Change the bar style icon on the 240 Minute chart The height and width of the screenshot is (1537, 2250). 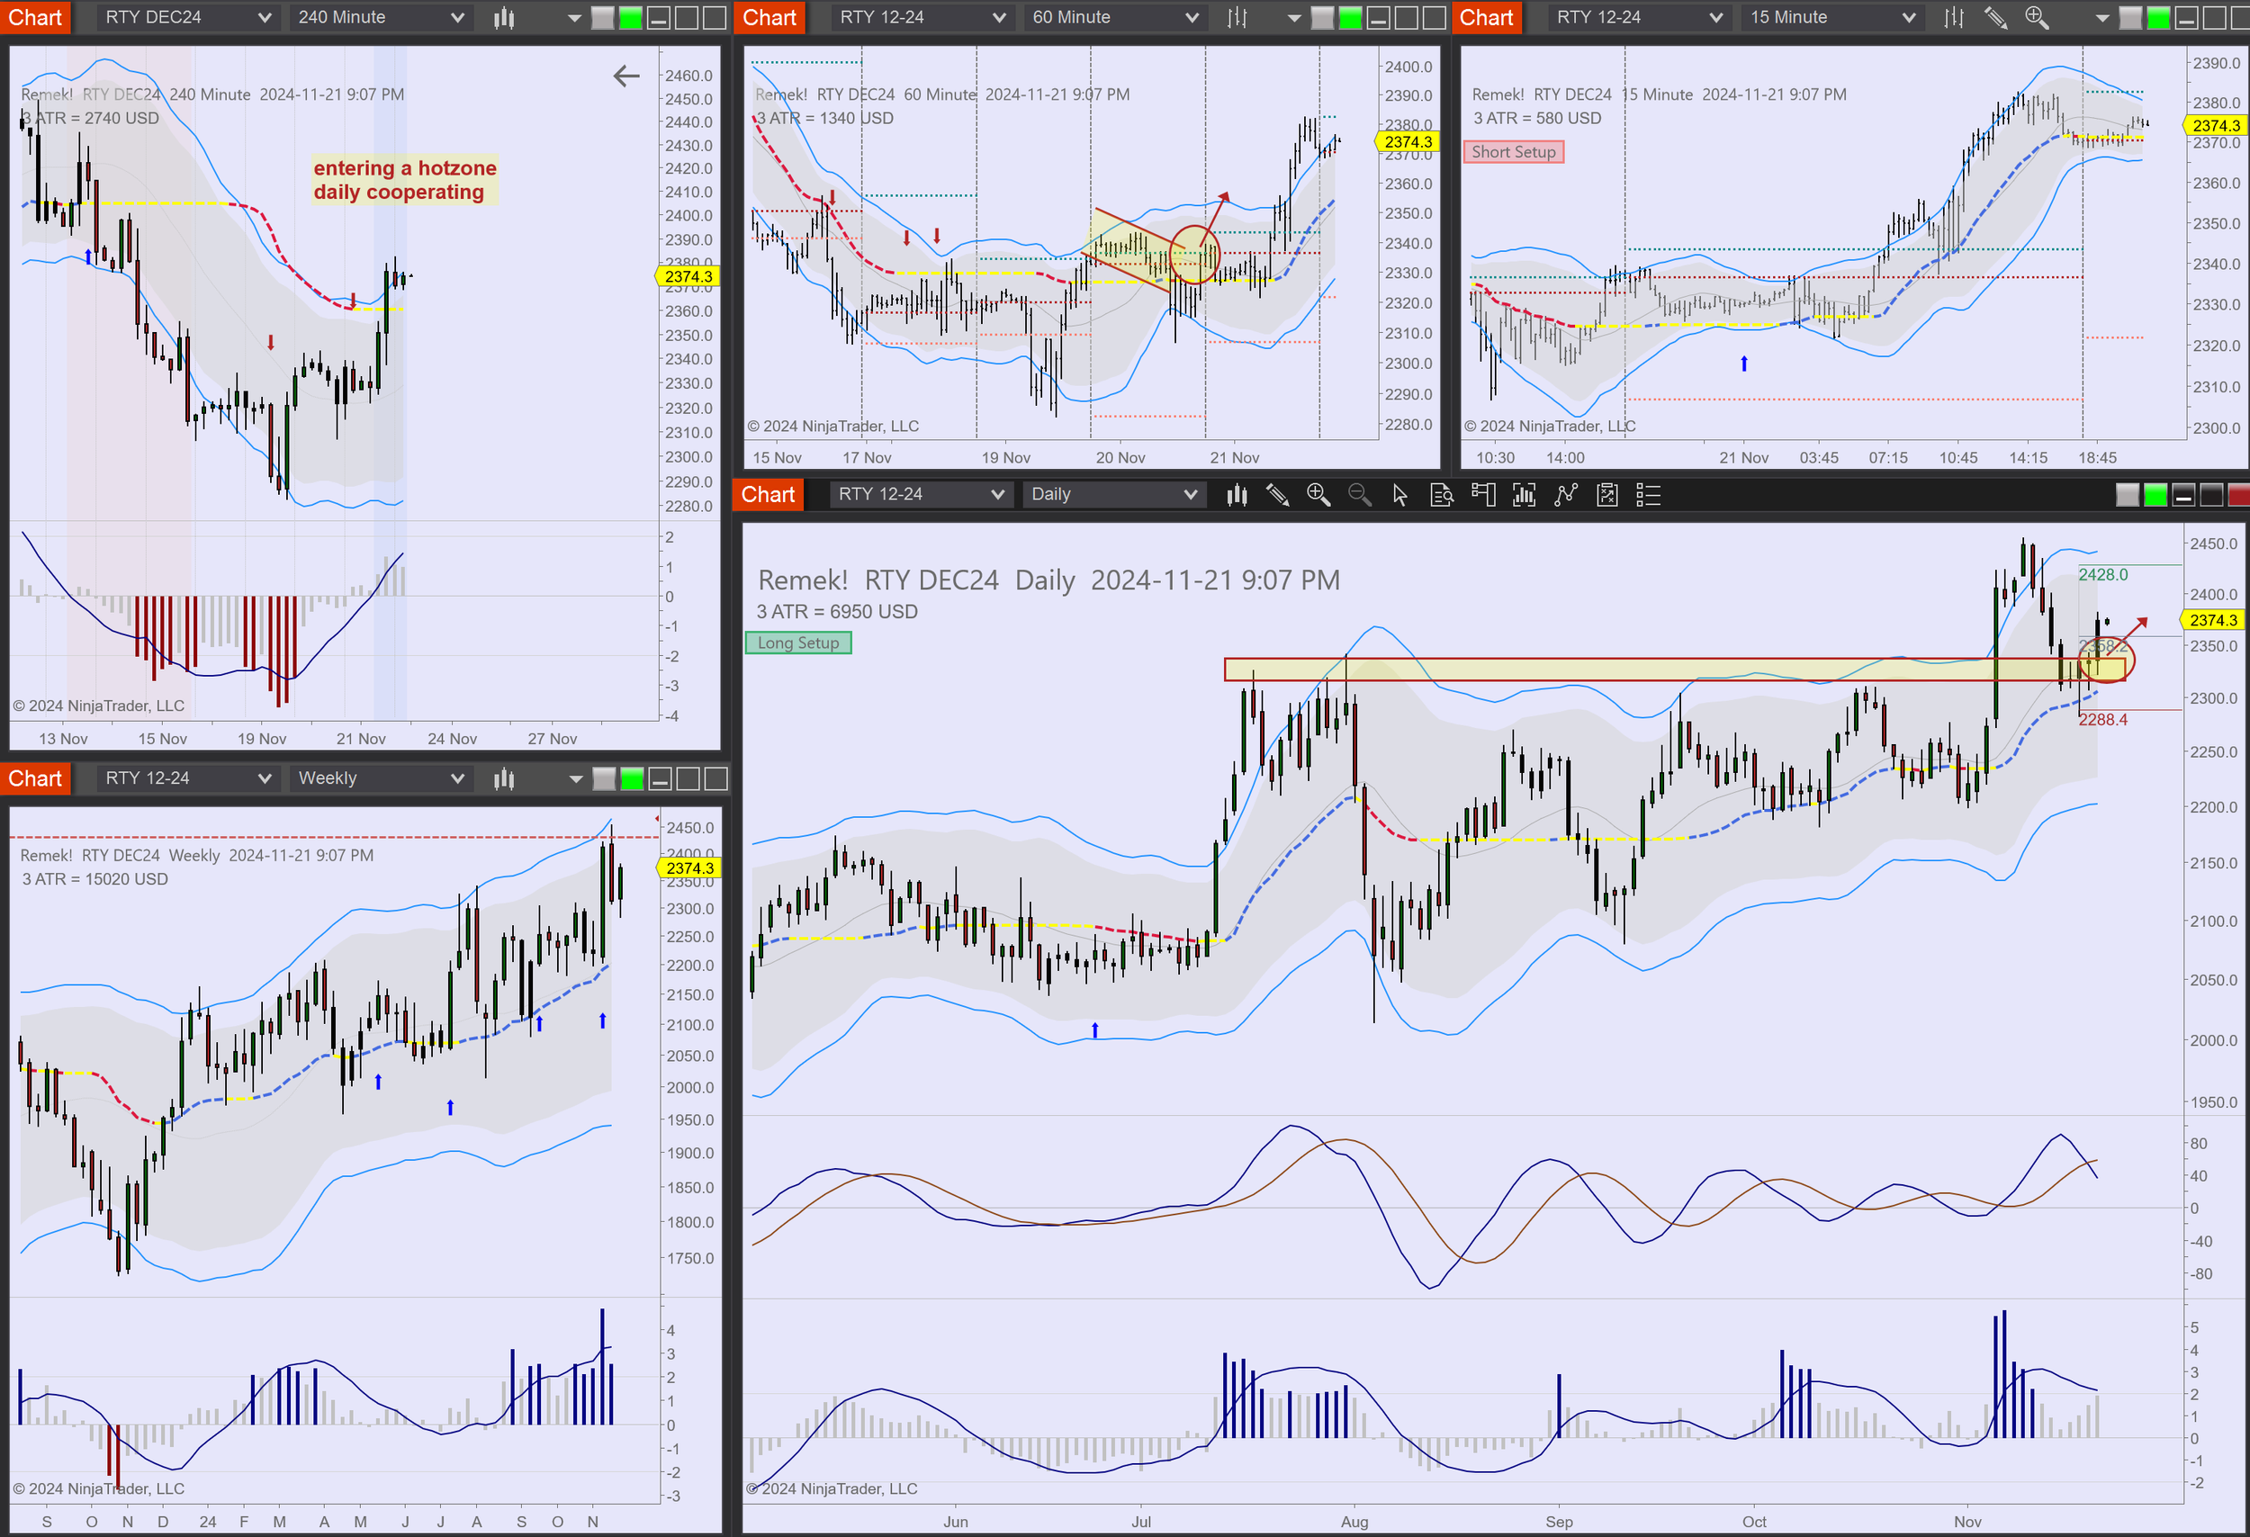503,17
